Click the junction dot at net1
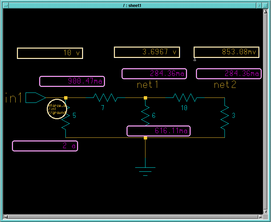The width and height of the screenshot is (271, 222). (145, 98)
